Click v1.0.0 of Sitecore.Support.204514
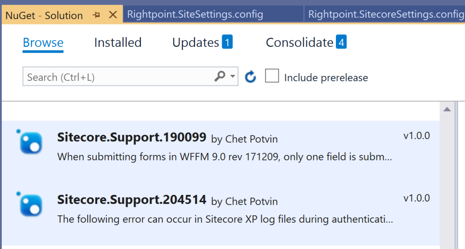The width and height of the screenshot is (465, 249). [417, 198]
